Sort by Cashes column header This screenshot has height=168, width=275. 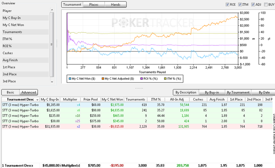coord(198,100)
